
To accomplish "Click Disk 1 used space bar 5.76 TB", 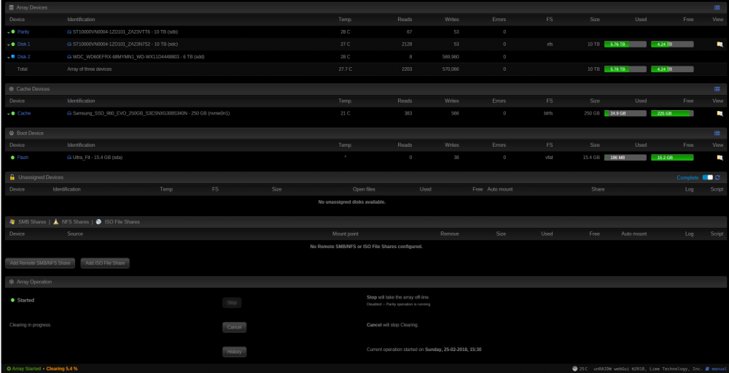I will click(625, 45).
